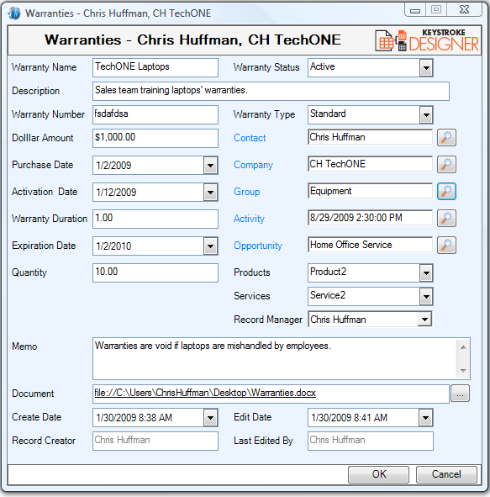Image resolution: width=490 pixels, height=497 pixels.
Task: Click the Memo scrollbar down arrow
Action: point(463,371)
